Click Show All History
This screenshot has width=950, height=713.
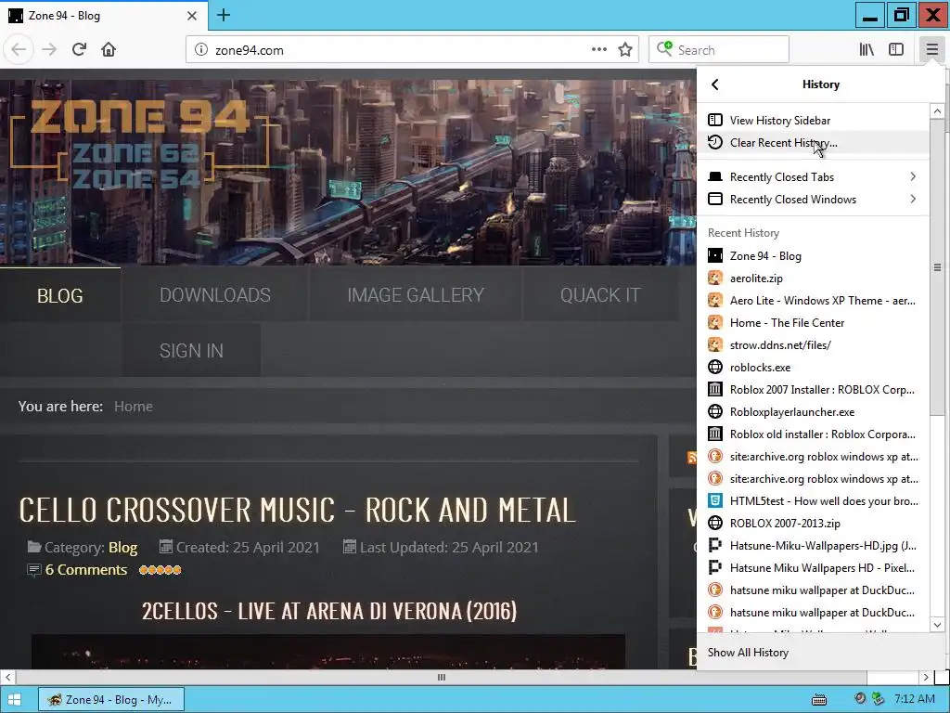coord(813,653)
